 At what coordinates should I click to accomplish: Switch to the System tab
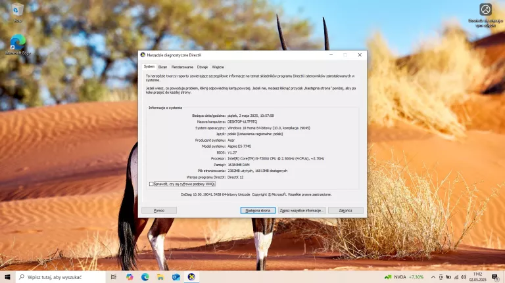[x=149, y=66]
